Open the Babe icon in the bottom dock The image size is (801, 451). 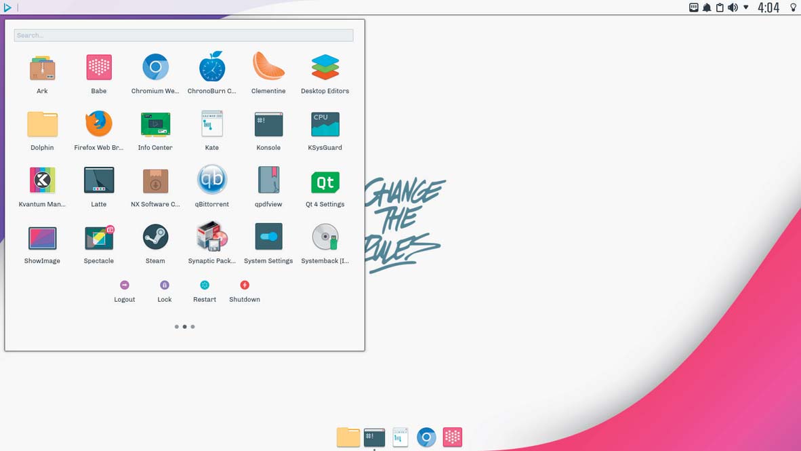pyautogui.click(x=453, y=437)
